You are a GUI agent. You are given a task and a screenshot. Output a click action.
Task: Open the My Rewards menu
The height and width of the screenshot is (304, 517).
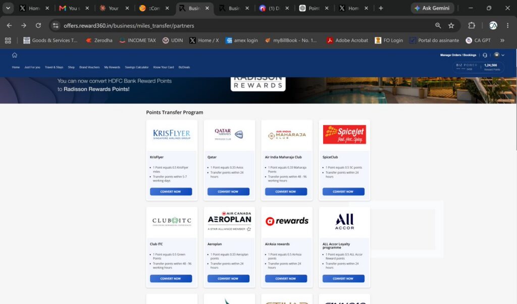point(112,67)
